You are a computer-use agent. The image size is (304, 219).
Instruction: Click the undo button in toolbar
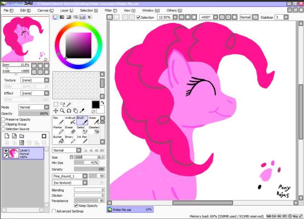tap(109, 17)
